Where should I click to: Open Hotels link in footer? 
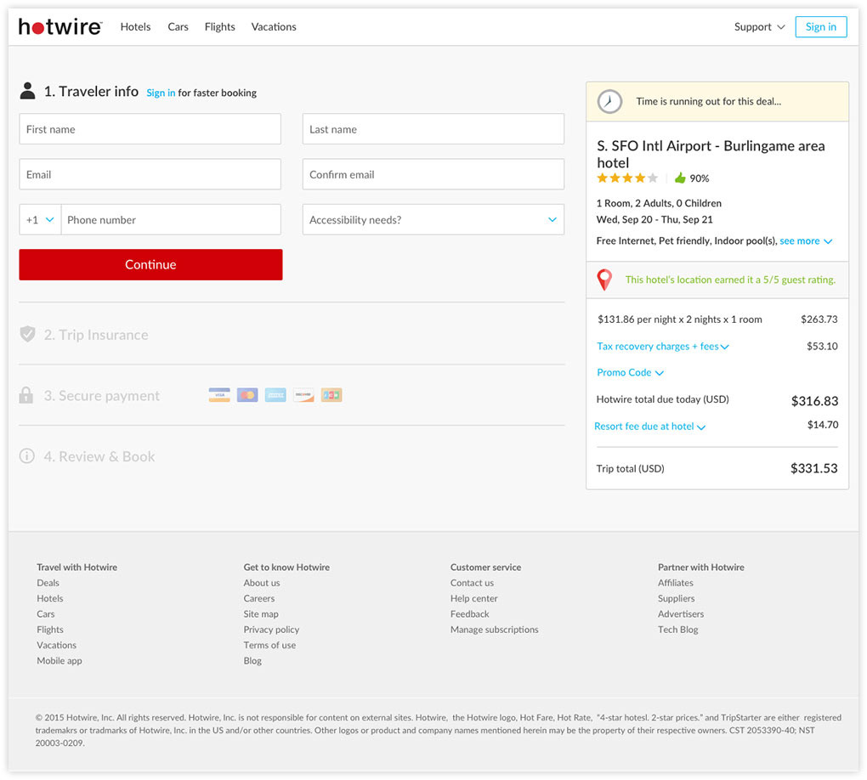point(50,598)
